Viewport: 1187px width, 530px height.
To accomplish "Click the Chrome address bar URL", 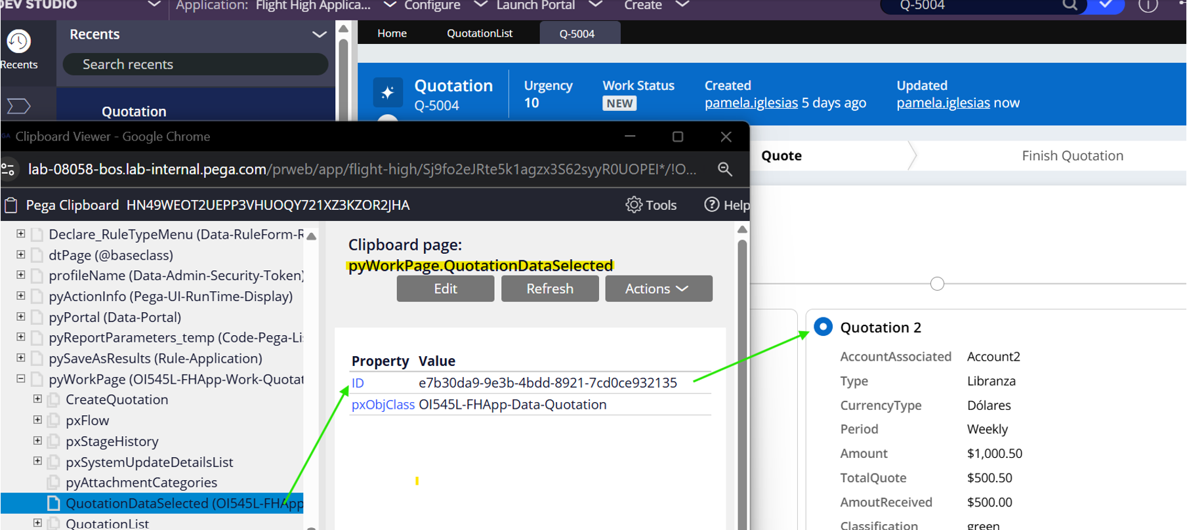I will [362, 169].
